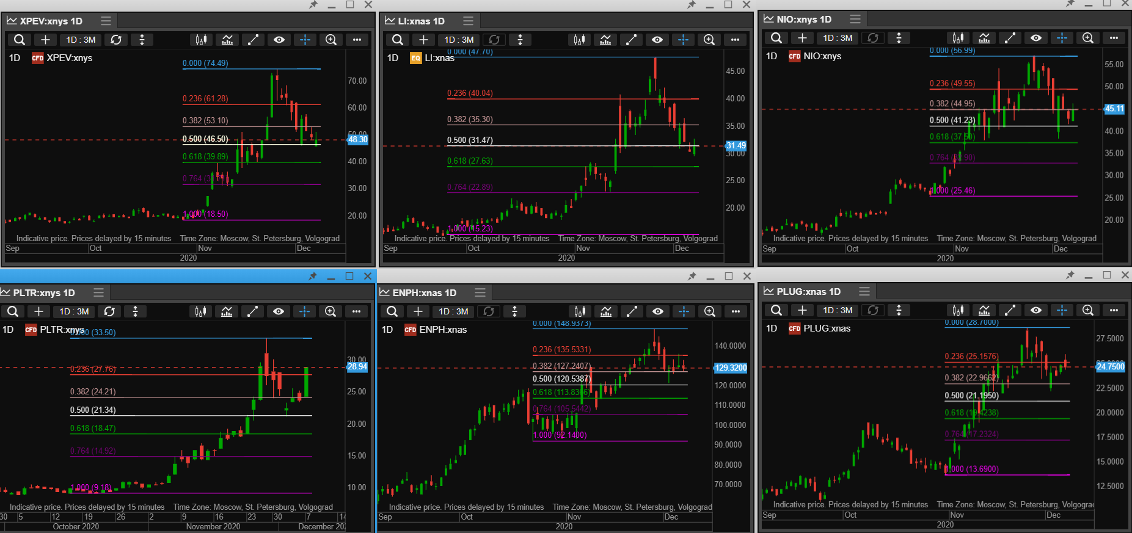This screenshot has width=1132, height=533.
Task: Click the 0.500 (46.50) Fibonacci label on XPEV
Action: pyautogui.click(x=205, y=139)
